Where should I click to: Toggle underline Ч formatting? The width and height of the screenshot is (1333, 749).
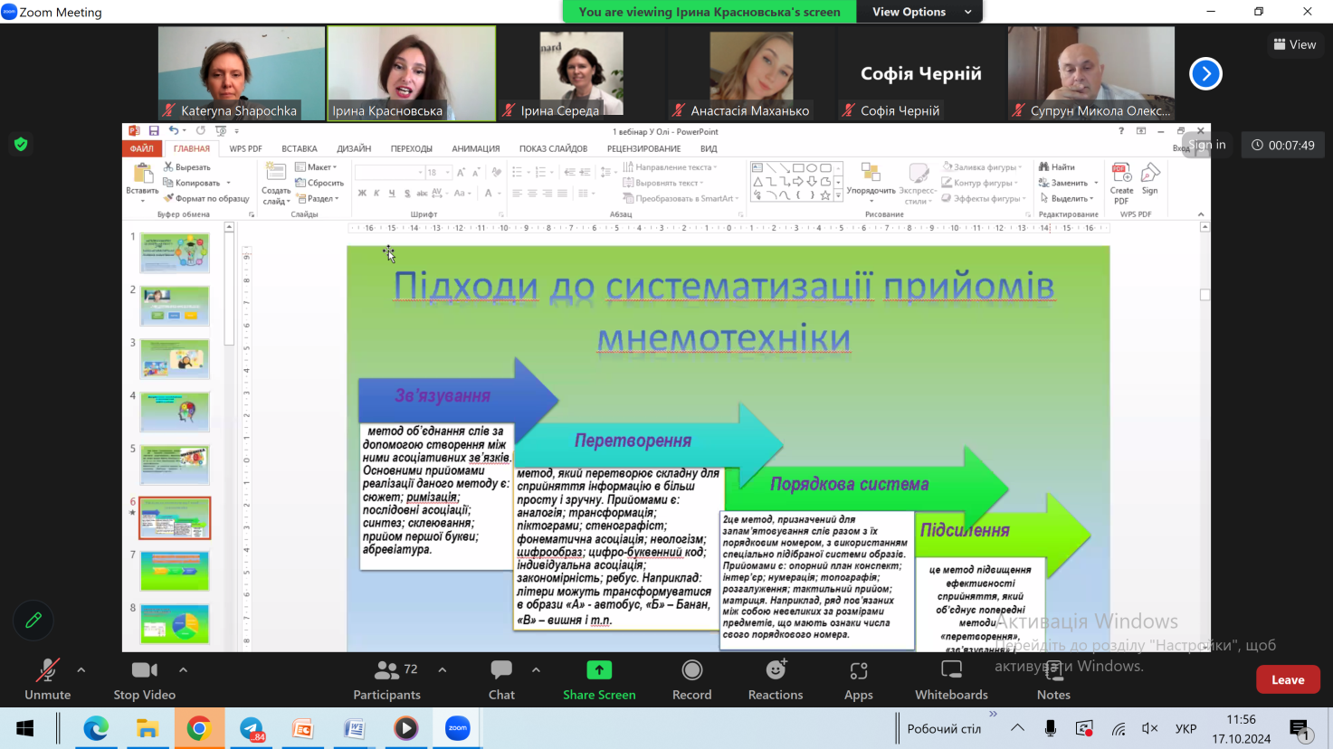click(x=391, y=194)
